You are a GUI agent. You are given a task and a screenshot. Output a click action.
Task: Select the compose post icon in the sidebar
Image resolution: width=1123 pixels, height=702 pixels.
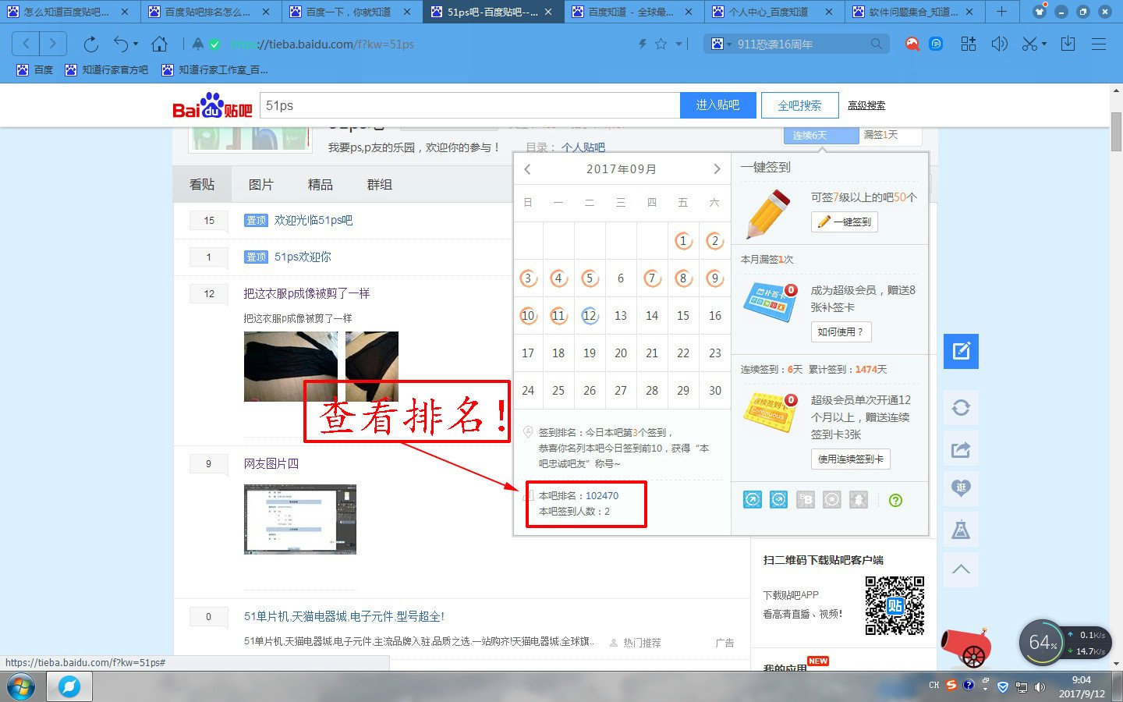click(961, 351)
